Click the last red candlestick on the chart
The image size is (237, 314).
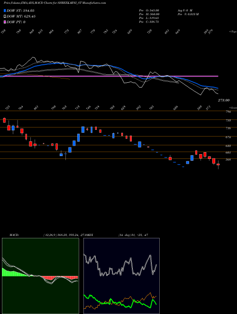(x=218, y=165)
